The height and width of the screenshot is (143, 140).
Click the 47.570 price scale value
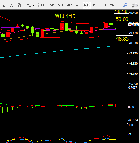(133, 54)
